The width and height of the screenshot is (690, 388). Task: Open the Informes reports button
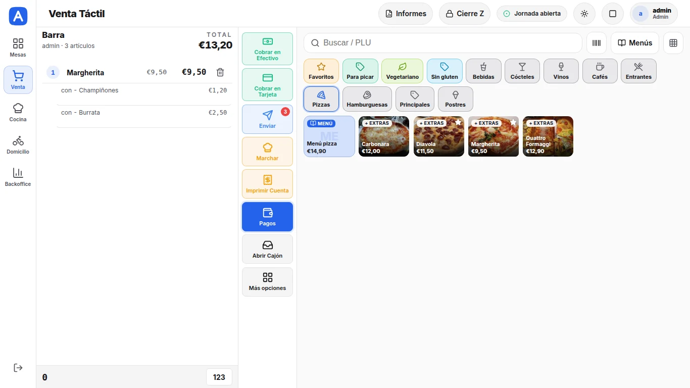tap(406, 14)
